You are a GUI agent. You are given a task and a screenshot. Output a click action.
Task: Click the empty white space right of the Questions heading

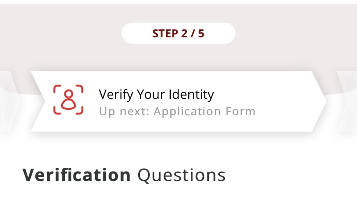click(x=289, y=175)
